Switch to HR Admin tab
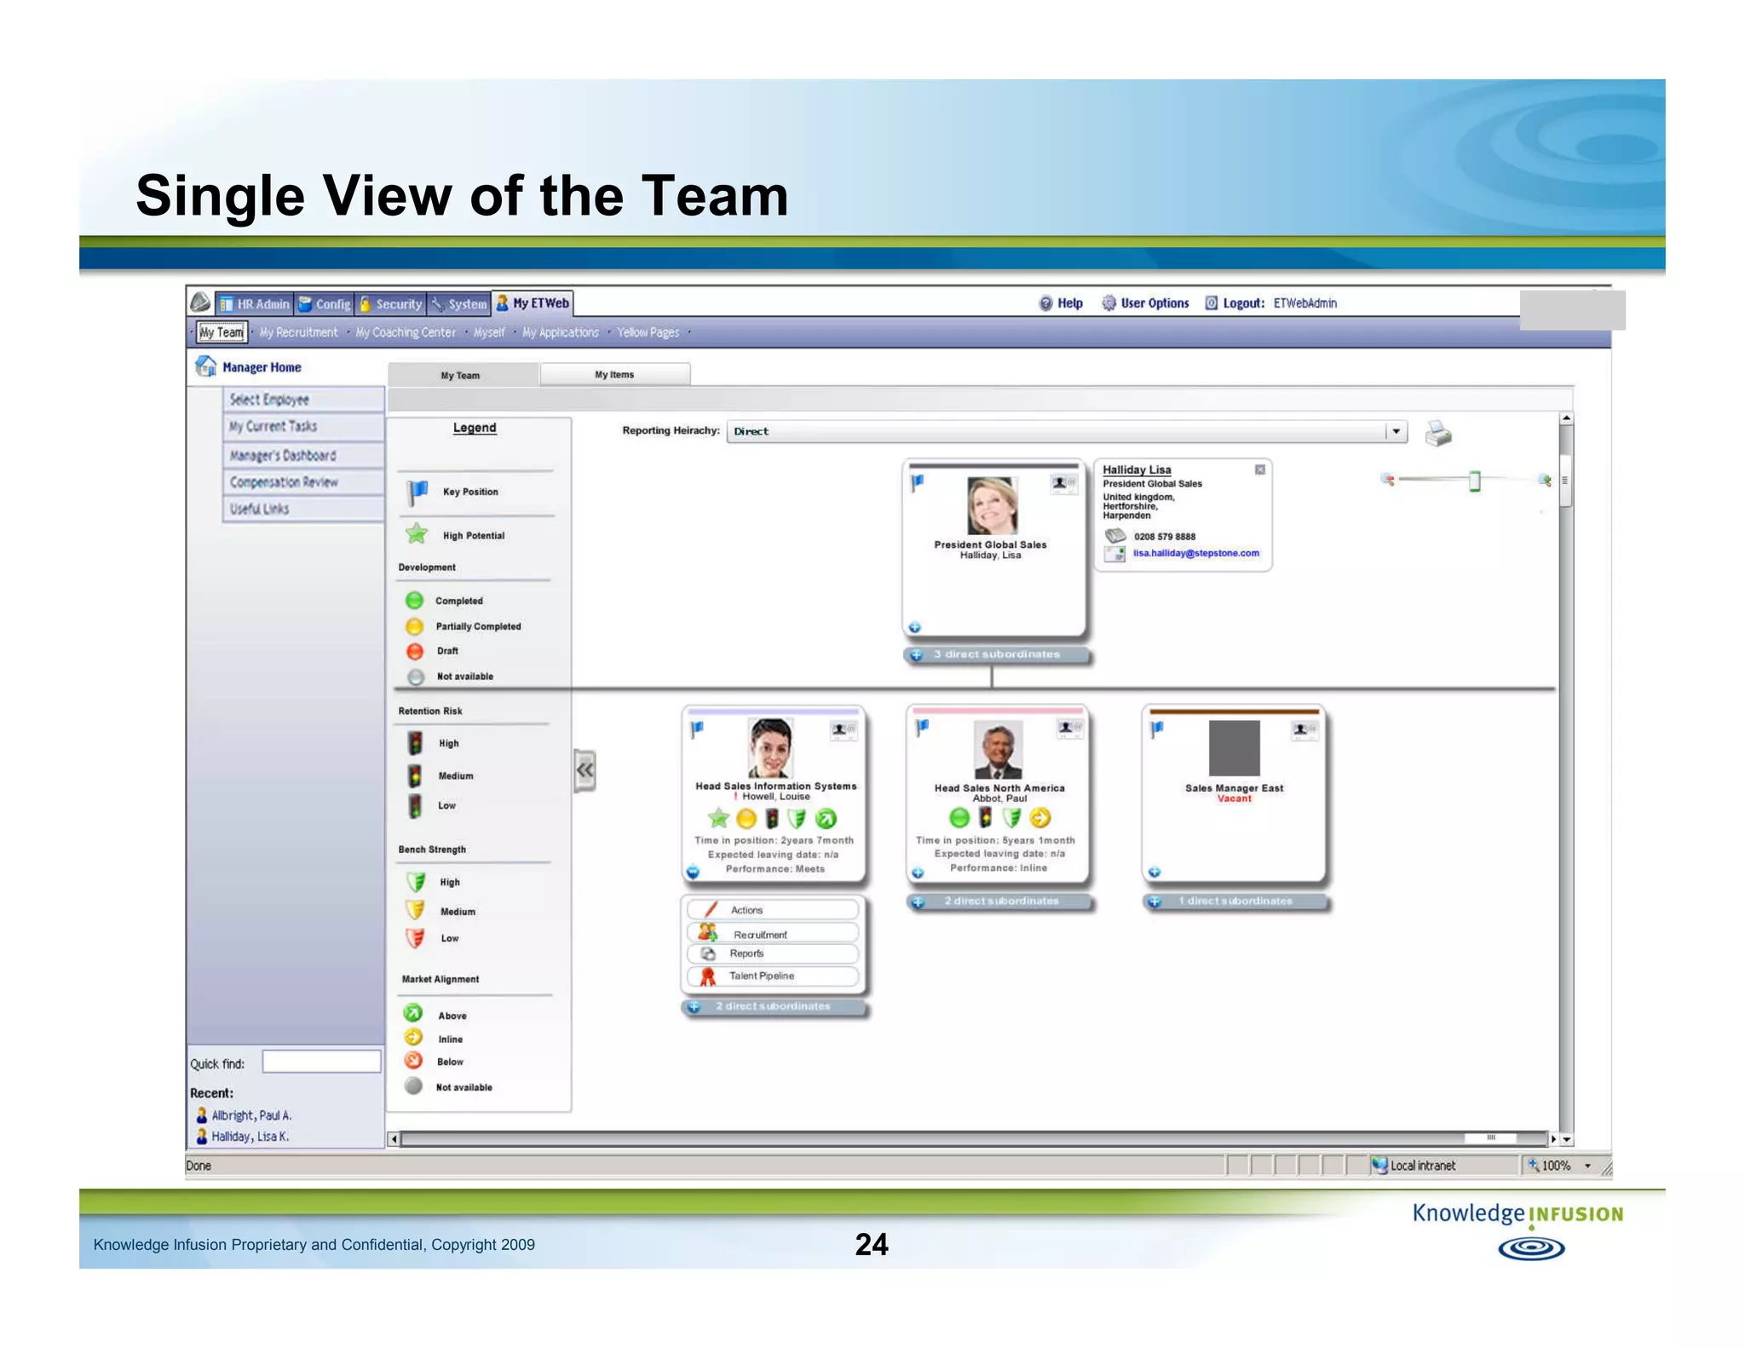Image resolution: width=1745 pixels, height=1348 pixels. pyautogui.click(x=254, y=304)
